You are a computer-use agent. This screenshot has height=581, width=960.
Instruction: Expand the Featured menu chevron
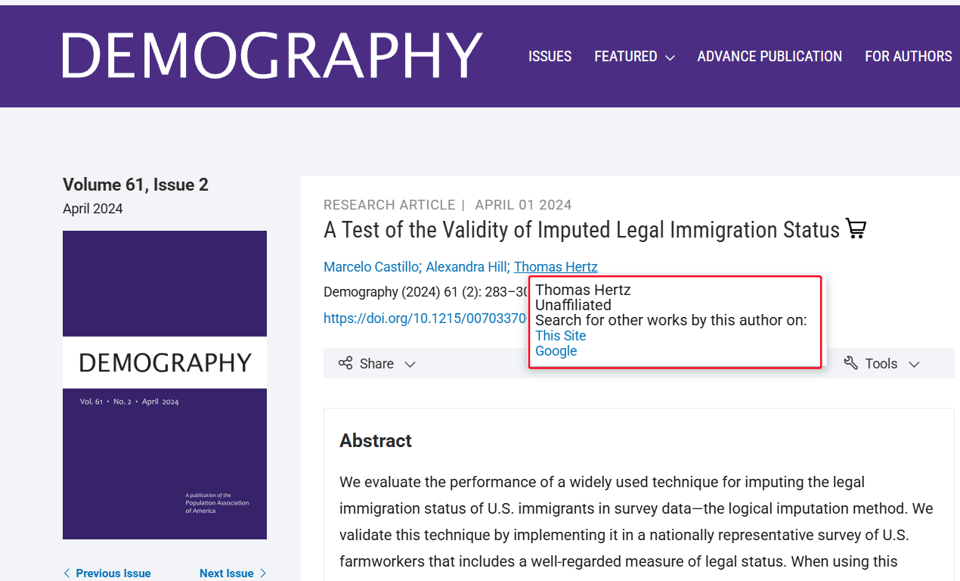coord(670,57)
